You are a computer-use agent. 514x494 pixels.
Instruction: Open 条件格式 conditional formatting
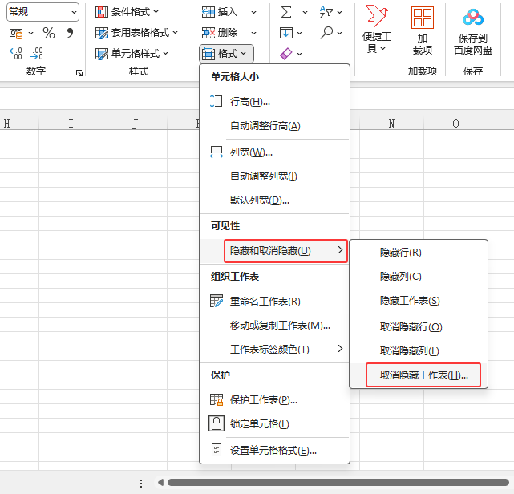tap(127, 12)
